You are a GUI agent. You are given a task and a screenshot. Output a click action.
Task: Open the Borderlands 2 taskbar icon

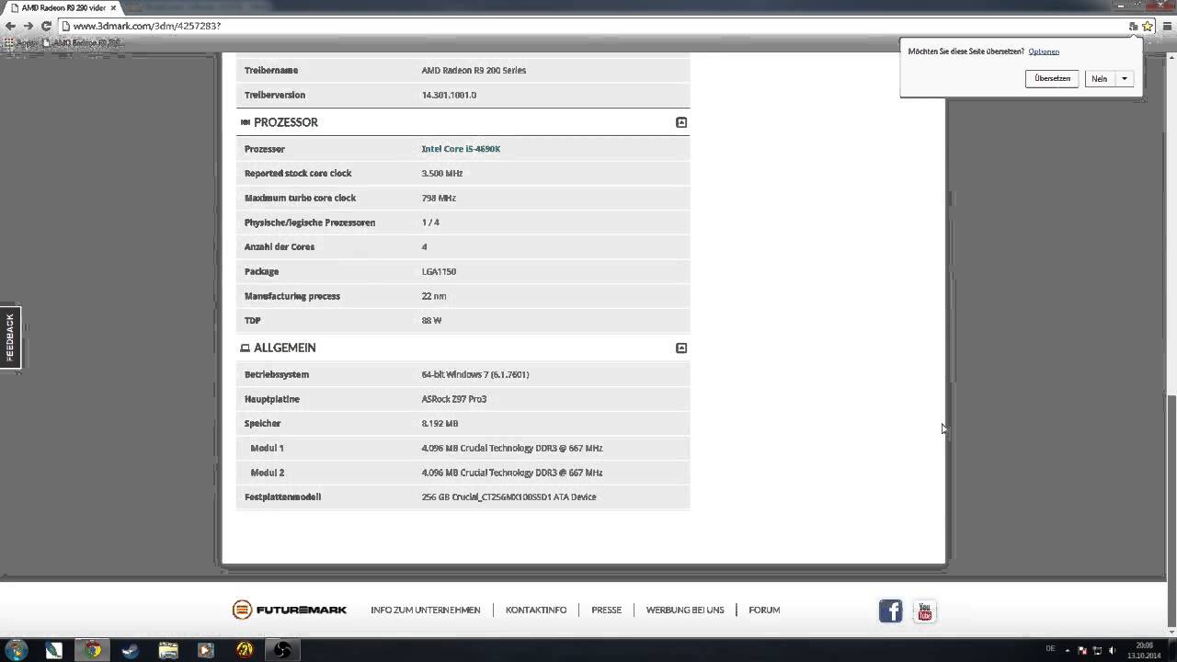245,650
